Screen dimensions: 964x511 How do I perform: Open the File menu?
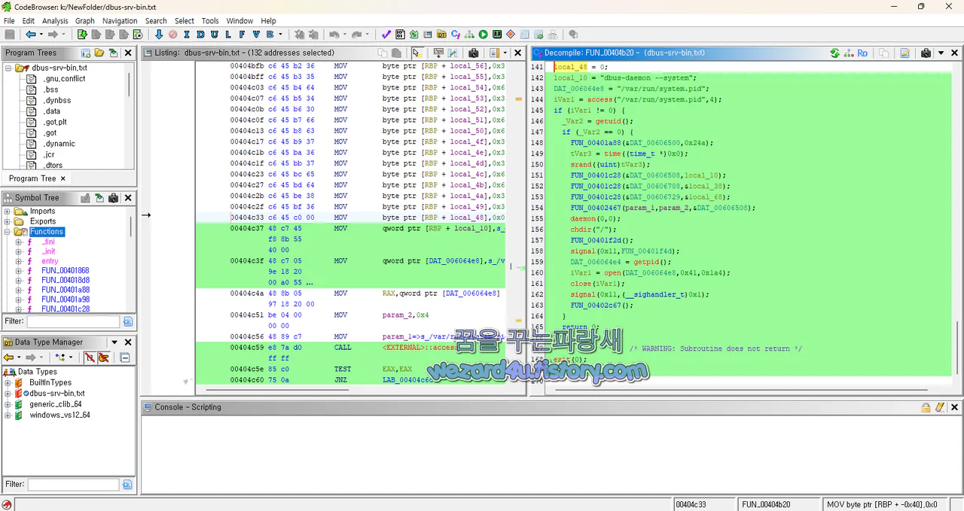tap(9, 21)
